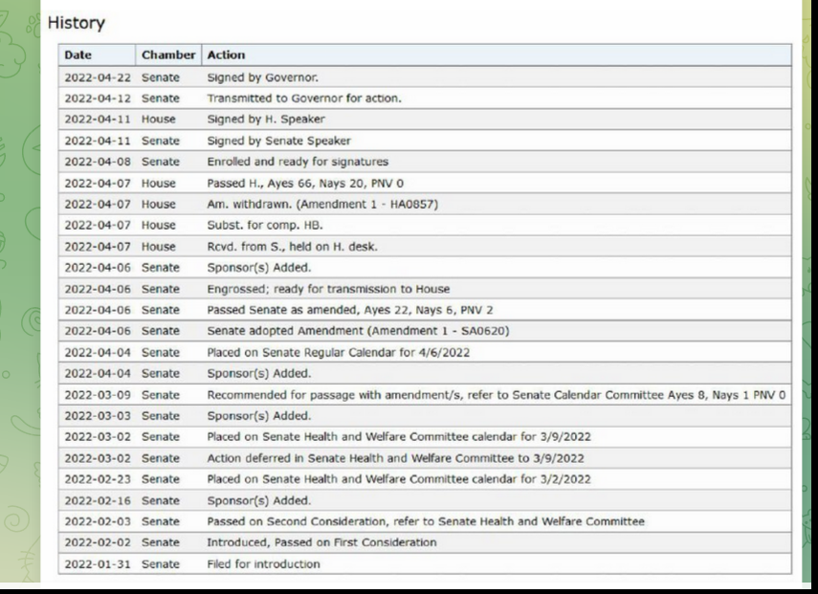Click the 2022-03-02 date beside Action deferred
818x594 pixels.
98,458
